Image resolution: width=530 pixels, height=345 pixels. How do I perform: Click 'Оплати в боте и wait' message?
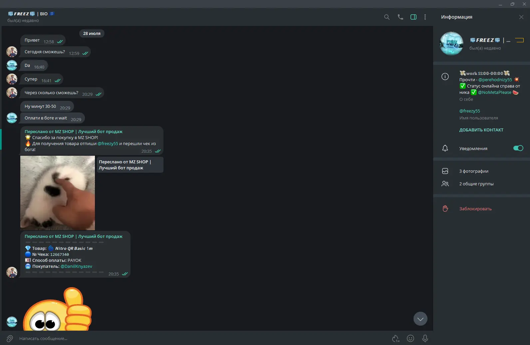53,118
